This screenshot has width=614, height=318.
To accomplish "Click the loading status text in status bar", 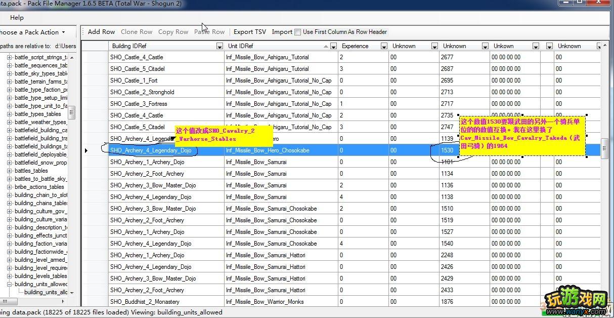I will (111, 312).
